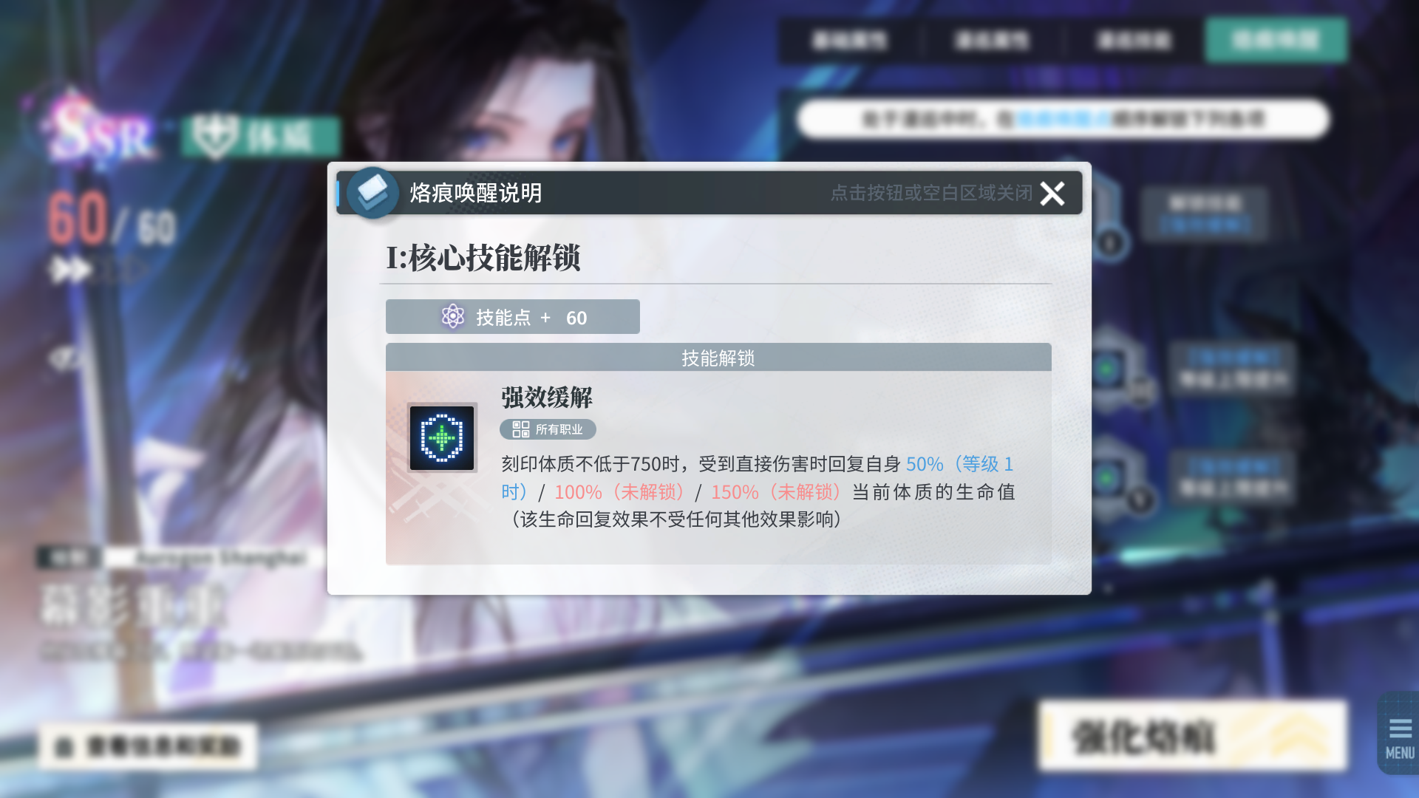The height and width of the screenshot is (798, 1419).
Task: Switch to the green highlighted top tab
Action: [x=1276, y=41]
